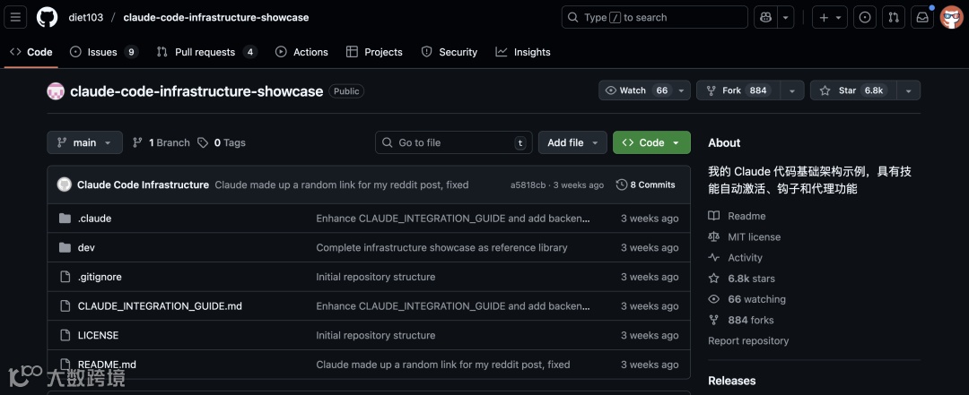The width and height of the screenshot is (969, 395).
Task: Open the .gitignore file
Action: [100, 277]
